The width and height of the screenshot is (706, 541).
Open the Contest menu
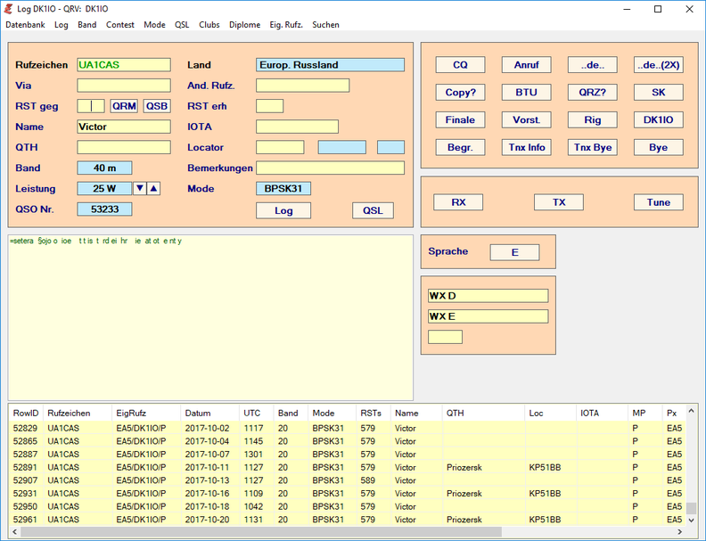pos(120,25)
